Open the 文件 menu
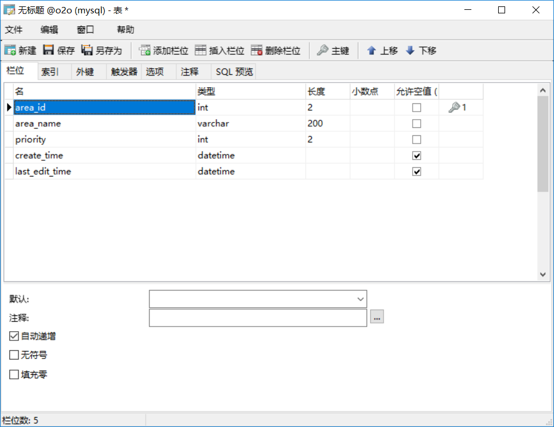The image size is (554, 427). (x=14, y=30)
